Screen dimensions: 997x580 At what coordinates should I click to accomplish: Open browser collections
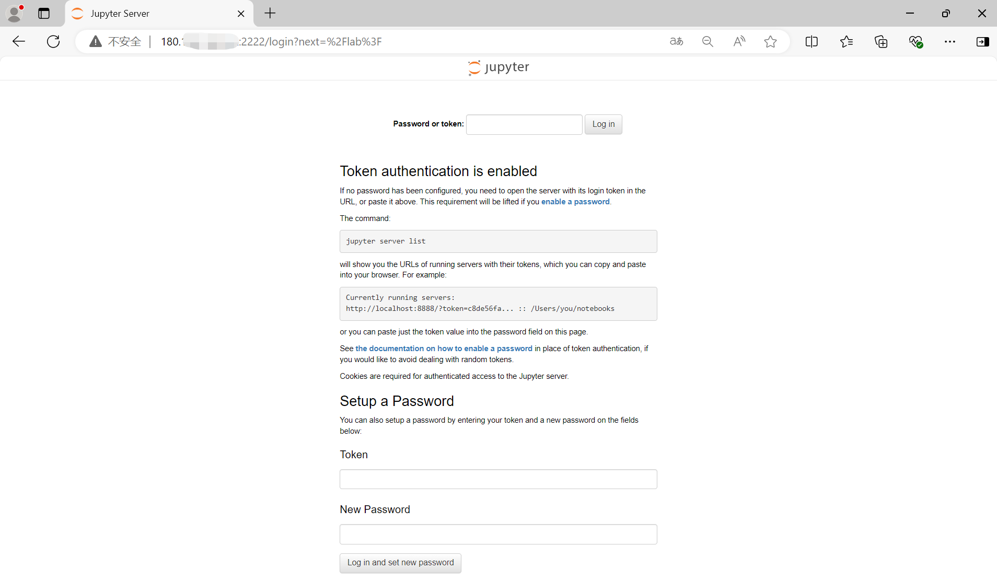tap(881, 42)
